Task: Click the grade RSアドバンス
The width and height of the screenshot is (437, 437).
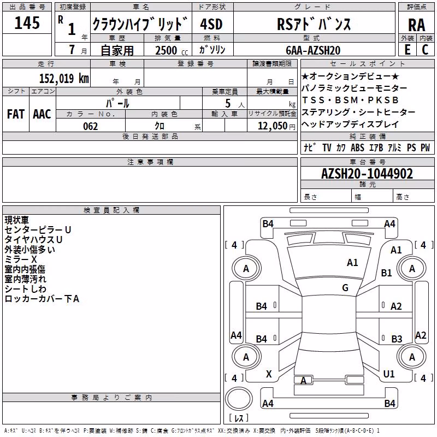Action: (x=314, y=24)
